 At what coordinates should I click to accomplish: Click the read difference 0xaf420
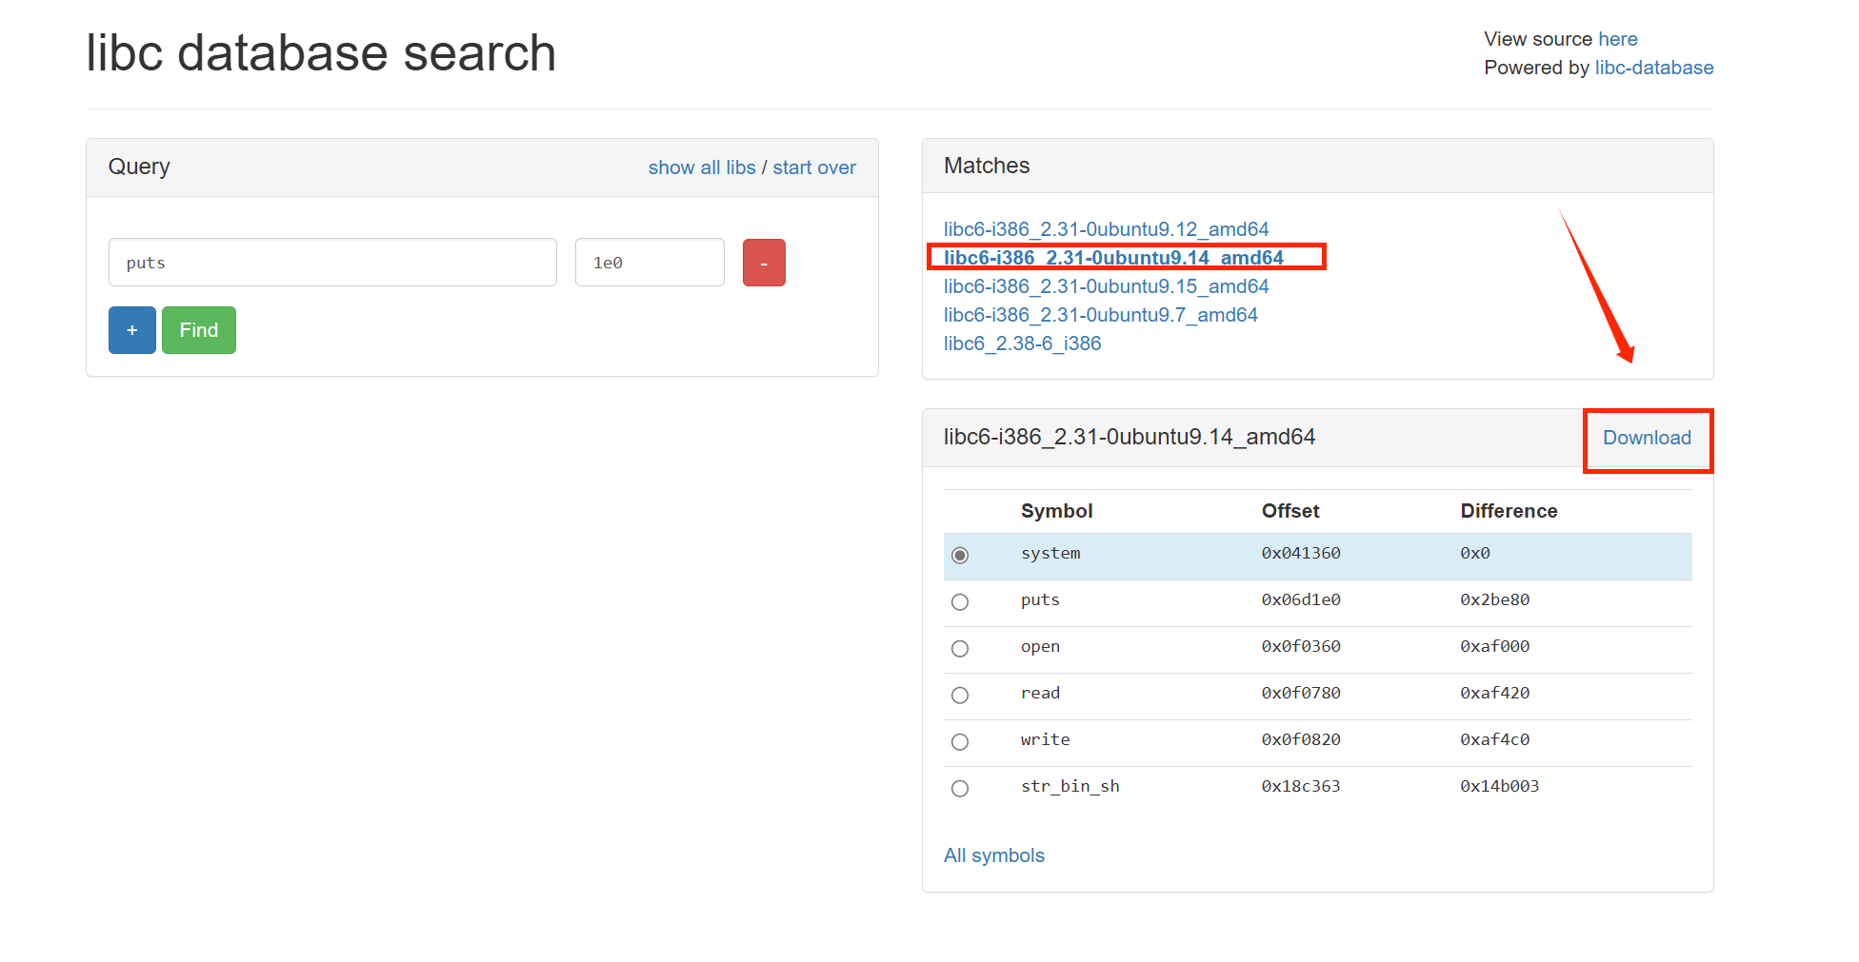tap(1495, 693)
